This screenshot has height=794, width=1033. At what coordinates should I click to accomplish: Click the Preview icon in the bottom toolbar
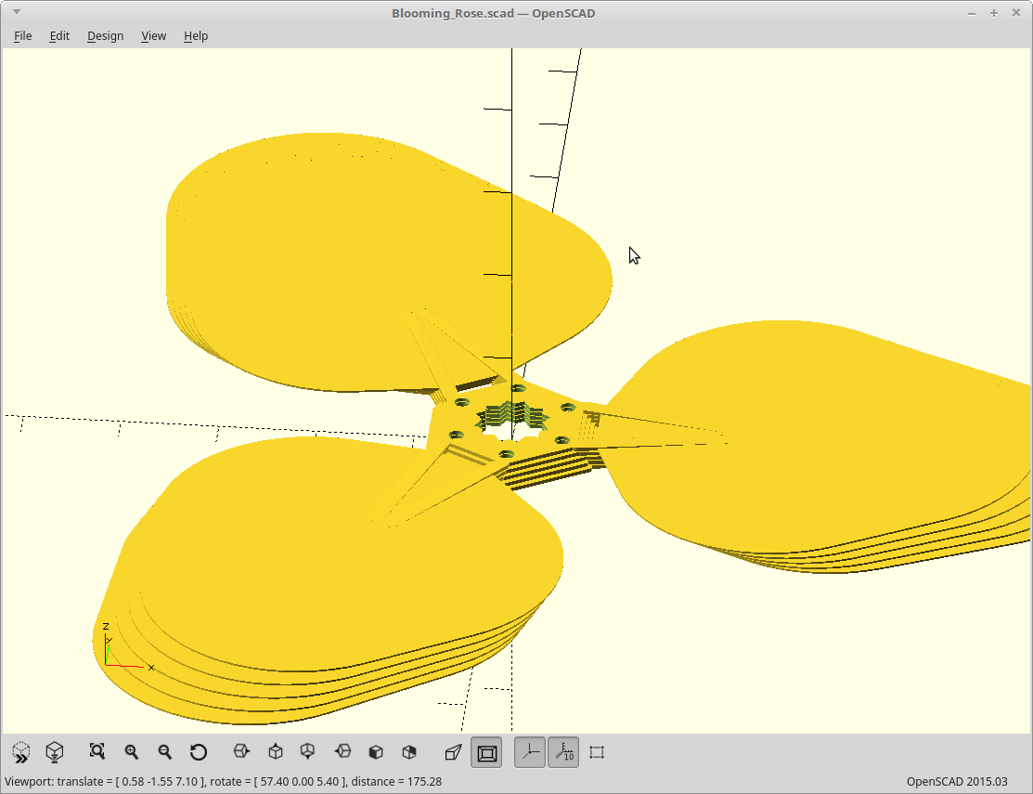click(21, 752)
